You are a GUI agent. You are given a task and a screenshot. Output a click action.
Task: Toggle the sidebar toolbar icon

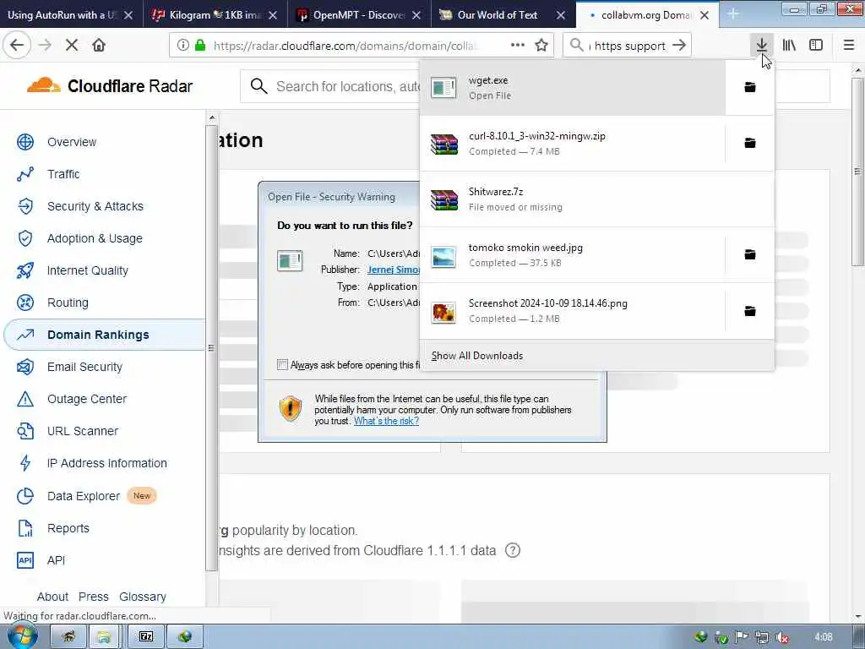tap(816, 46)
